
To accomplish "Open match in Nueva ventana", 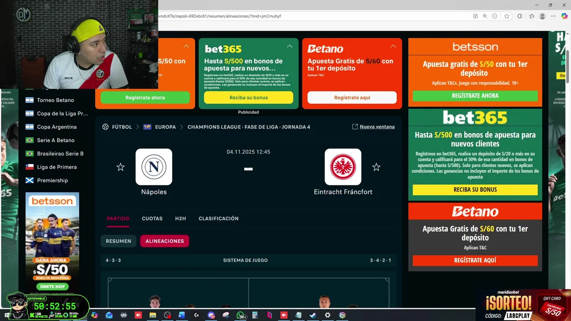I will tap(373, 127).
